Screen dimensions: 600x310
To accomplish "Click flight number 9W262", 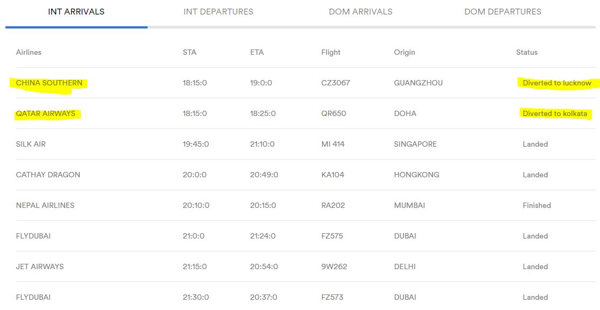I will [x=334, y=266].
